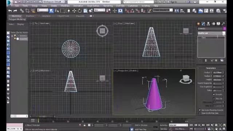Click the Set Key button
Viewport: 233px width, 131px height.
click(x=163, y=129)
